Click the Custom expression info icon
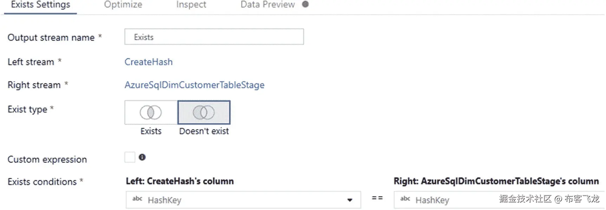This screenshot has height=210, width=606. tap(142, 157)
